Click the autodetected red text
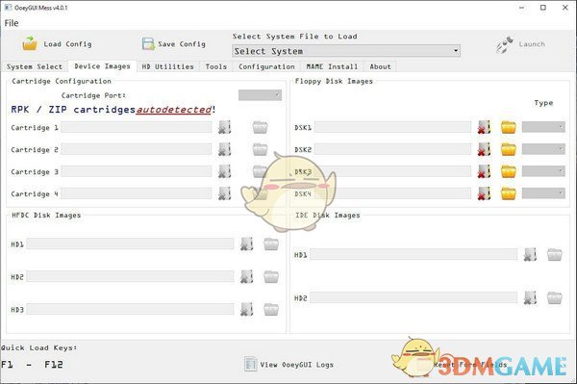The height and width of the screenshot is (384, 577). [x=174, y=110]
